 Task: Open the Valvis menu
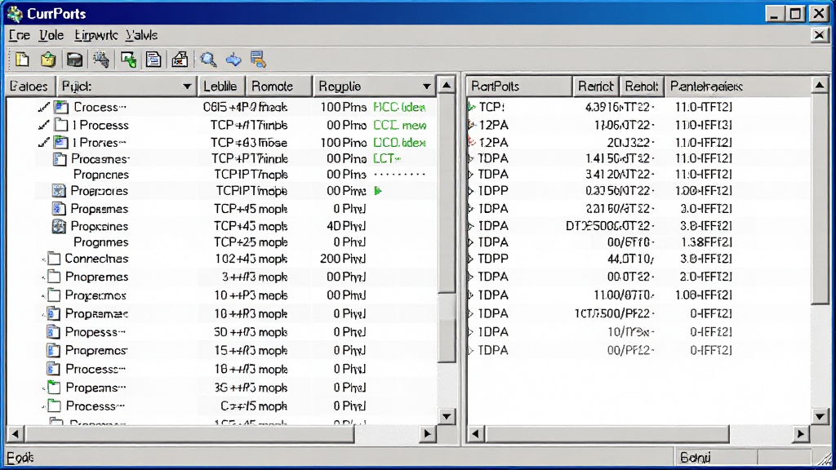pos(142,35)
